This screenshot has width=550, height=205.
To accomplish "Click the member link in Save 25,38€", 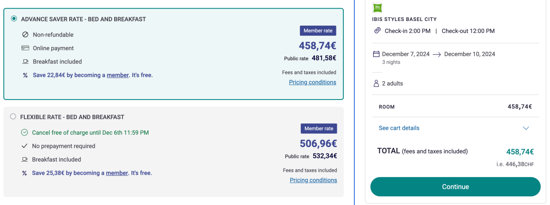I will pos(117,173).
